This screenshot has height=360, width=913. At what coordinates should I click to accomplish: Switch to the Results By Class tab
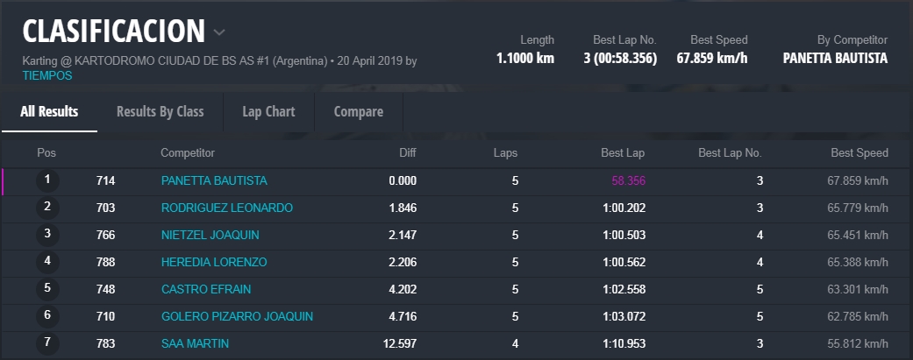pyautogui.click(x=160, y=111)
